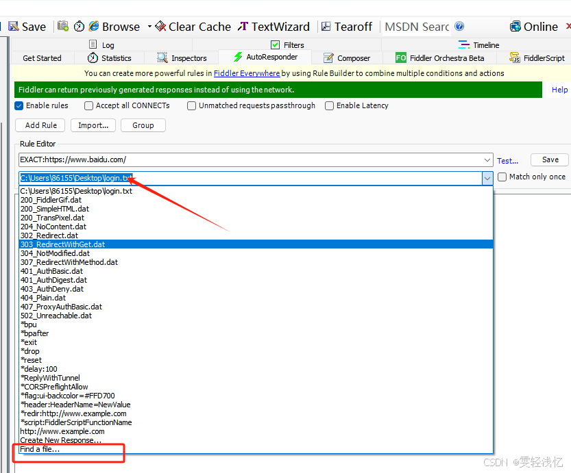Image resolution: width=571 pixels, height=473 pixels.
Task: Expand the EXACT:https://www.baidu.com/ match dropdown
Action: 487,160
